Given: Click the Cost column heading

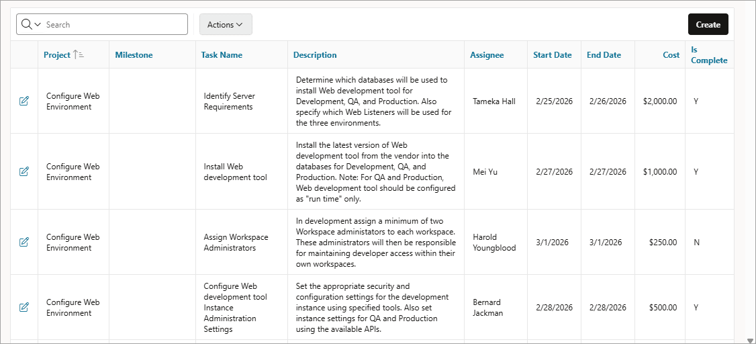Looking at the screenshot, I should (671, 55).
